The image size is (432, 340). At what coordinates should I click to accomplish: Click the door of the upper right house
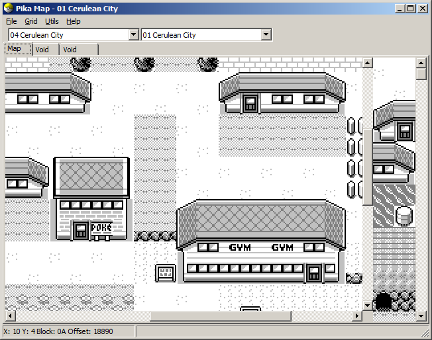point(250,103)
